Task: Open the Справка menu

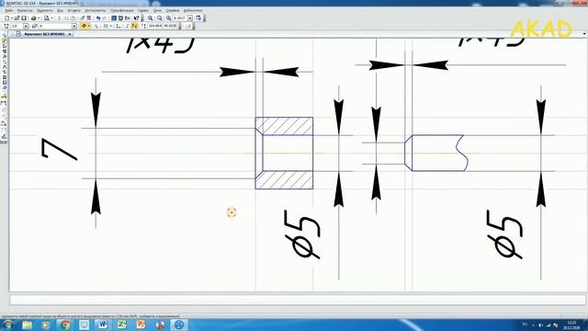Action: [173, 10]
